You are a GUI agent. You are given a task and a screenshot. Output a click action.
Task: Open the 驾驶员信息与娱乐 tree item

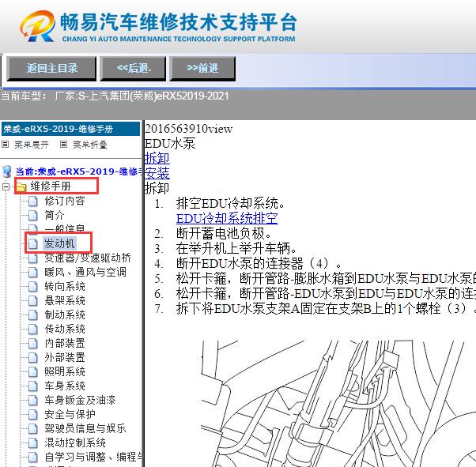click(85, 429)
